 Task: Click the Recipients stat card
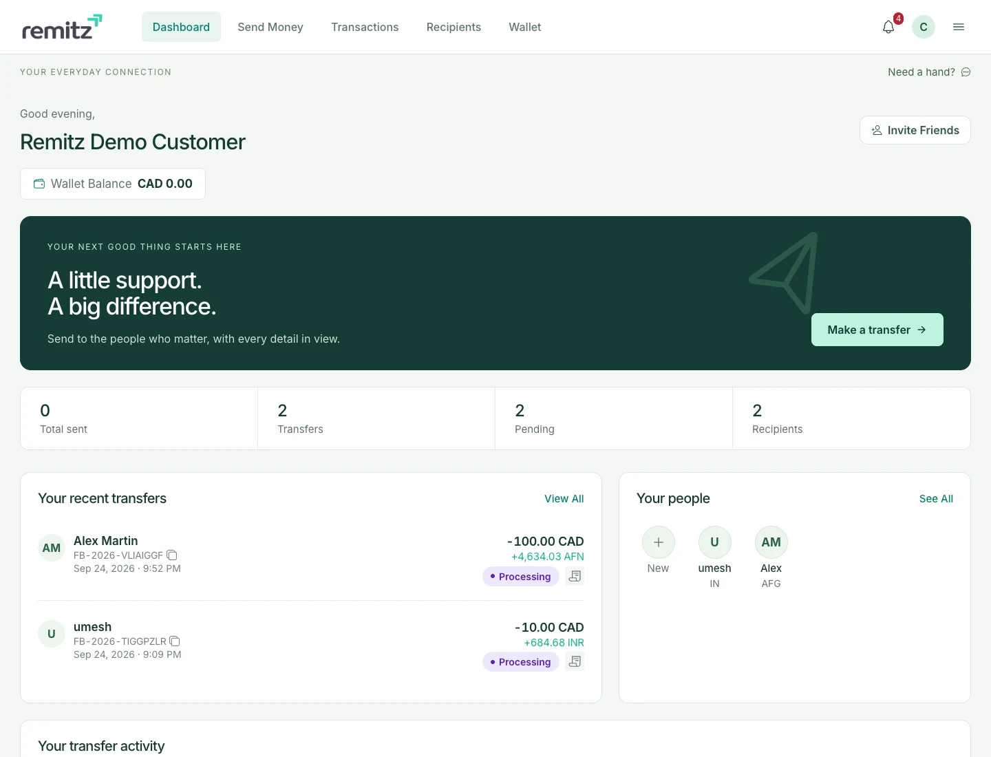click(x=851, y=418)
